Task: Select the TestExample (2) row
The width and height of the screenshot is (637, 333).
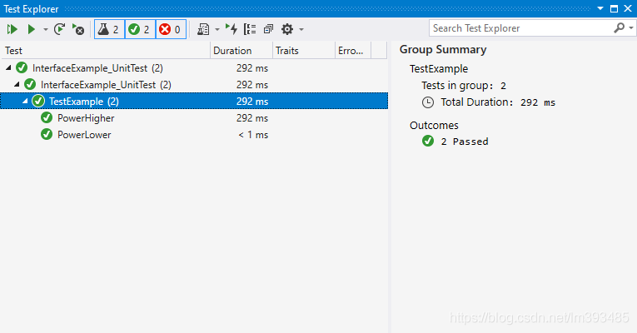Action: tap(194, 102)
